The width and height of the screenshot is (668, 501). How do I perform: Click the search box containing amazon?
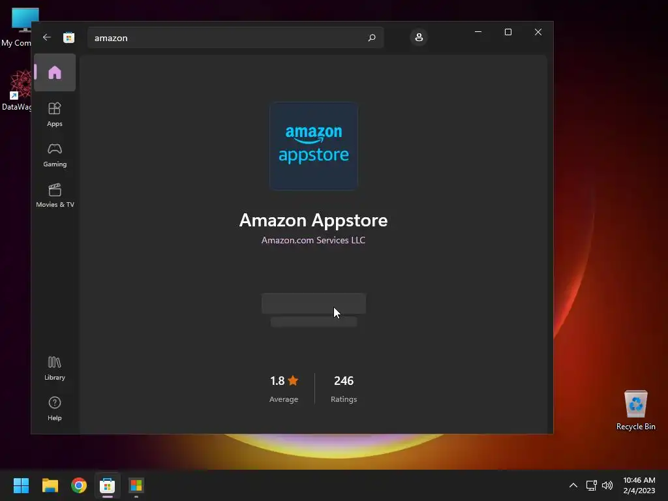(235, 38)
